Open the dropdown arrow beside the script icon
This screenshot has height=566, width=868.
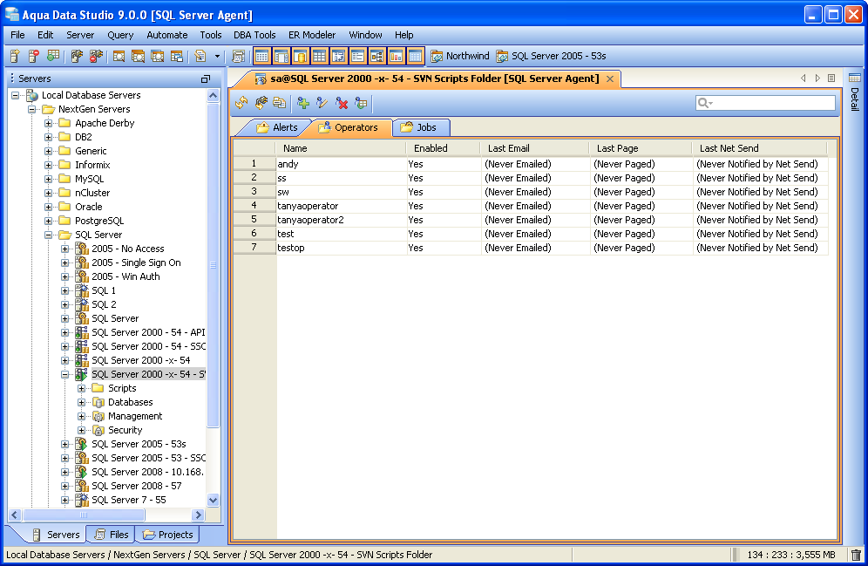(217, 56)
